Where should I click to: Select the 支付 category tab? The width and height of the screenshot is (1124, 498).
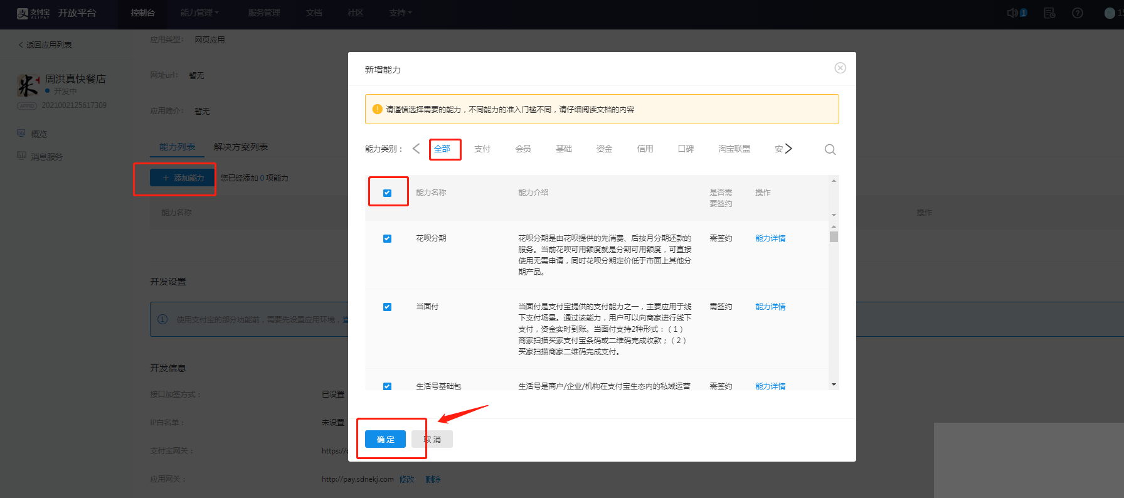coord(482,149)
